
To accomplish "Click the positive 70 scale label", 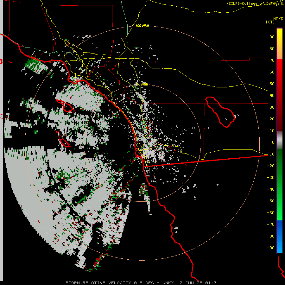I will tap(272, 60).
